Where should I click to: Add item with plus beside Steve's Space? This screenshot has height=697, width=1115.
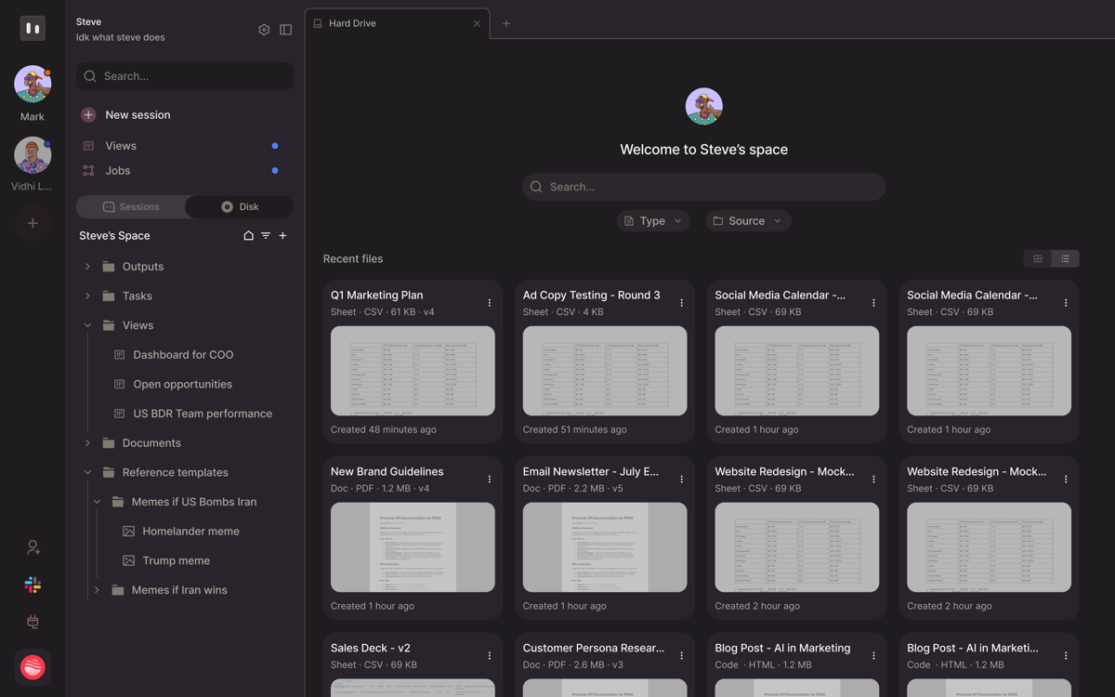click(x=283, y=236)
